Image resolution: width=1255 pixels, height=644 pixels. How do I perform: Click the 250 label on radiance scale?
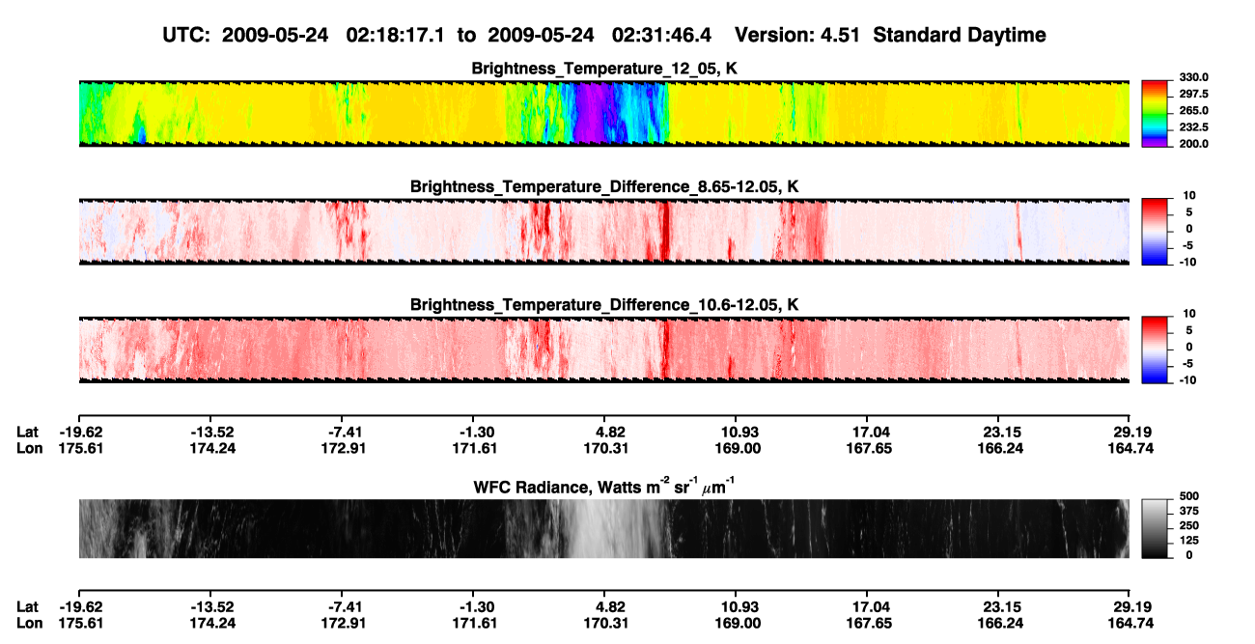click(x=1187, y=525)
